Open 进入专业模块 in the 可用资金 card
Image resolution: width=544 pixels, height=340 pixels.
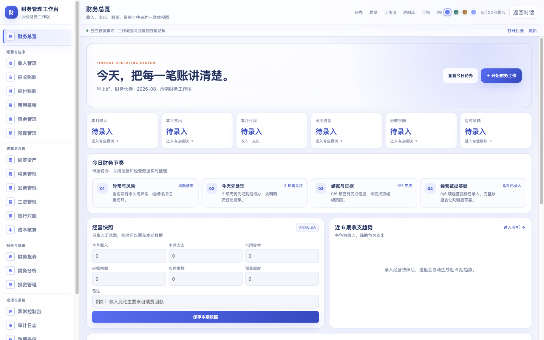[329, 141]
